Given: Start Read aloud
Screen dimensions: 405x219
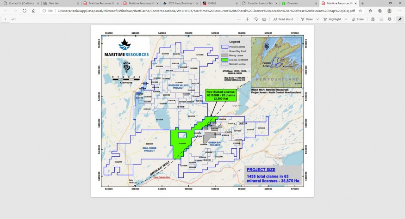Looking at the screenshot, I should pos(283,19).
